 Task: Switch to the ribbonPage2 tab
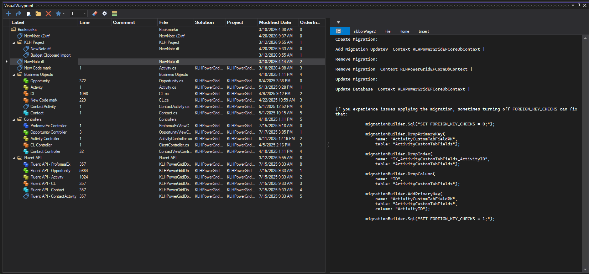(x=365, y=31)
